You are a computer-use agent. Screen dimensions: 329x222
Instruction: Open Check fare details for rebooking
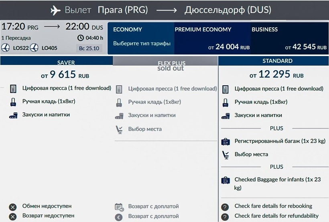(x=273, y=206)
